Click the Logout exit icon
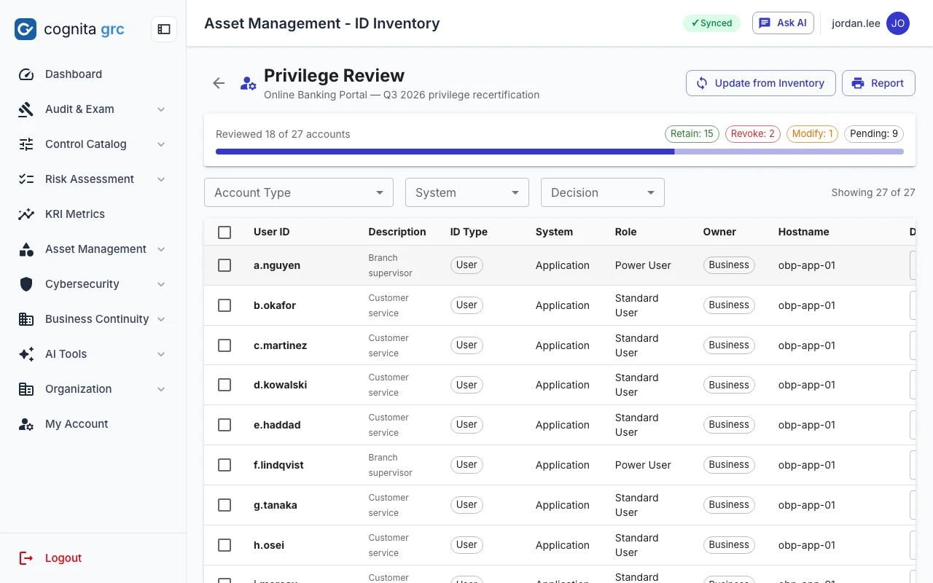 point(26,558)
